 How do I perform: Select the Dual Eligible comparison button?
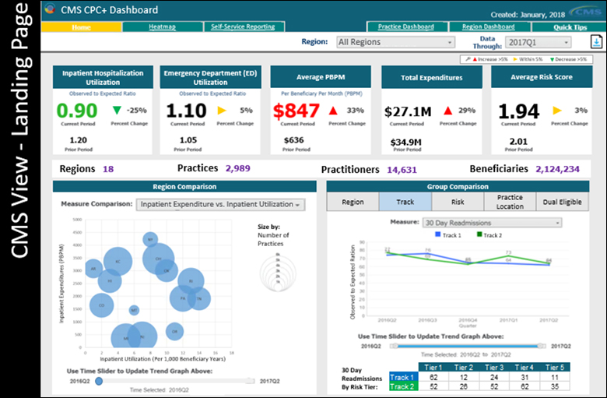pos(562,202)
